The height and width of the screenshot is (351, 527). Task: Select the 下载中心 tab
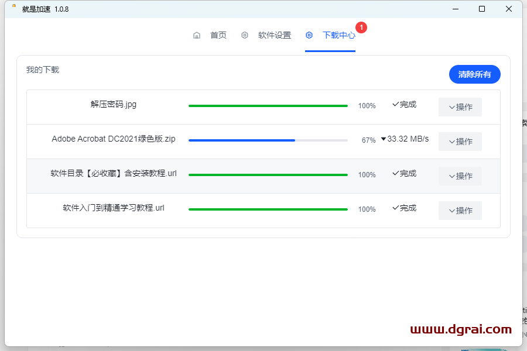tap(338, 35)
